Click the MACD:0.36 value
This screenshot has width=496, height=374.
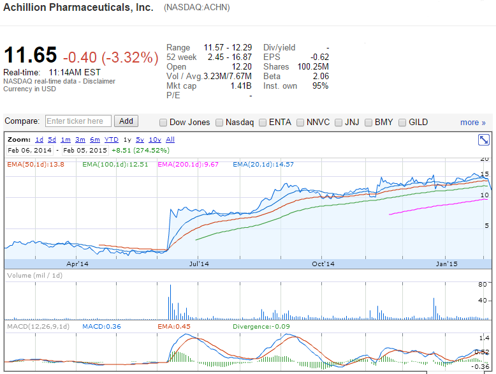(x=101, y=327)
